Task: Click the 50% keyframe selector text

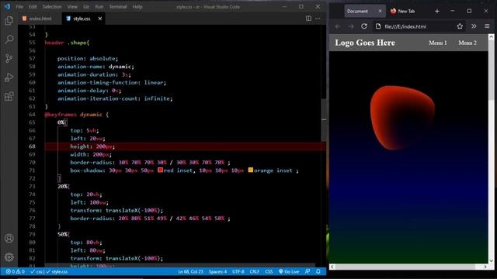Action: (62, 234)
